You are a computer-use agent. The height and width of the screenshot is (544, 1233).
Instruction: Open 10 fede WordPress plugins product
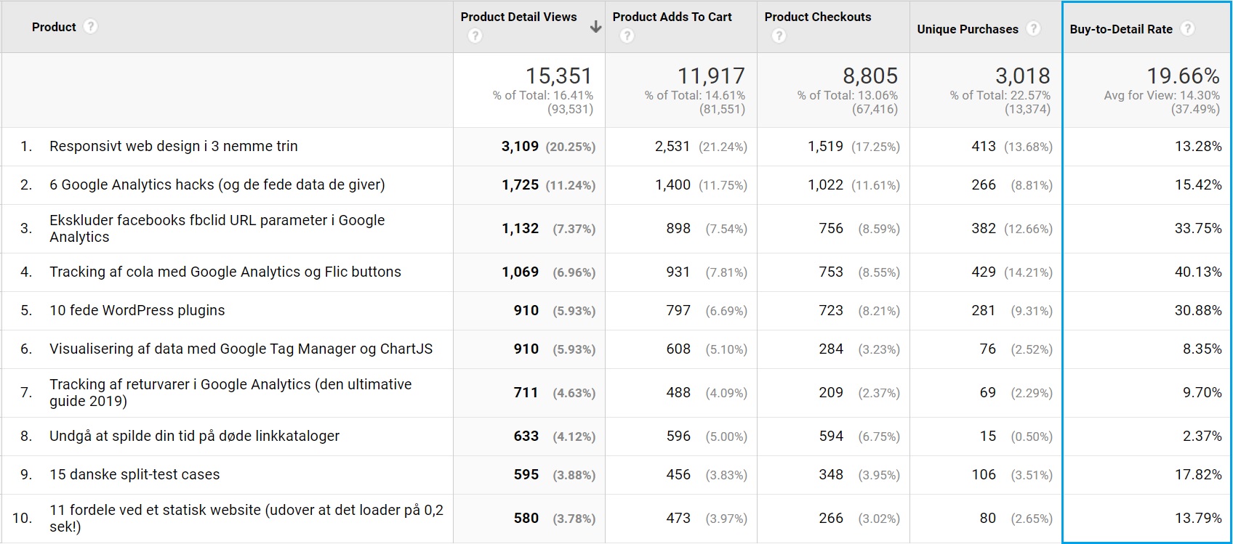pyautogui.click(x=137, y=310)
